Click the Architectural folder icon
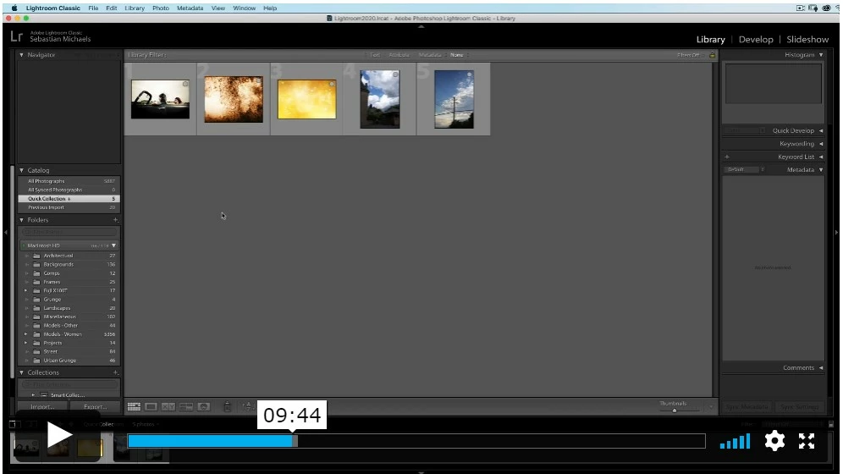Viewport: 843px width, 474px height. pyautogui.click(x=36, y=256)
